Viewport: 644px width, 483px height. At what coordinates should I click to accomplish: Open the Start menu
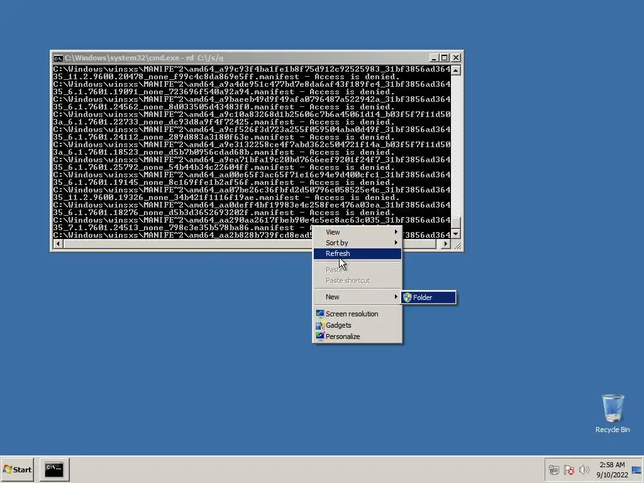coord(17,469)
